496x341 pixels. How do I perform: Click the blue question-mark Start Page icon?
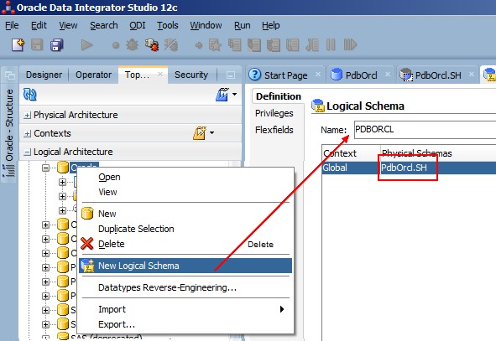click(x=255, y=75)
